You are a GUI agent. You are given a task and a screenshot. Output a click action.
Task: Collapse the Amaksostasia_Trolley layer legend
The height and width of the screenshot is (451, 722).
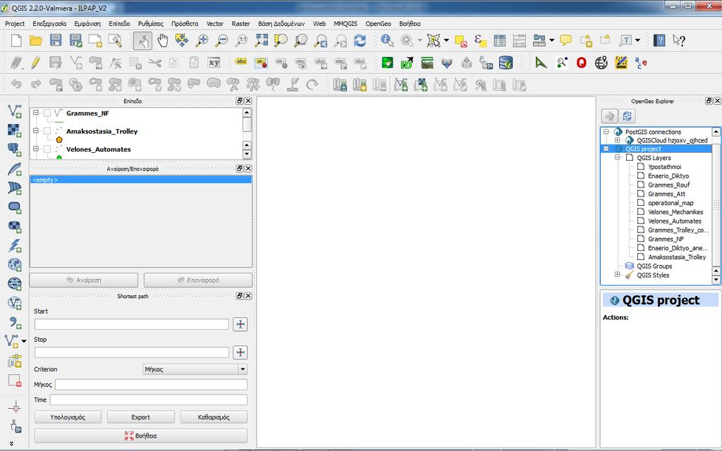35,130
